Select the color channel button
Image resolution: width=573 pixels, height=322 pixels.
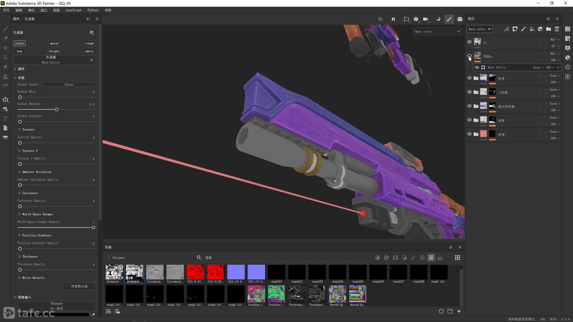(19, 43)
